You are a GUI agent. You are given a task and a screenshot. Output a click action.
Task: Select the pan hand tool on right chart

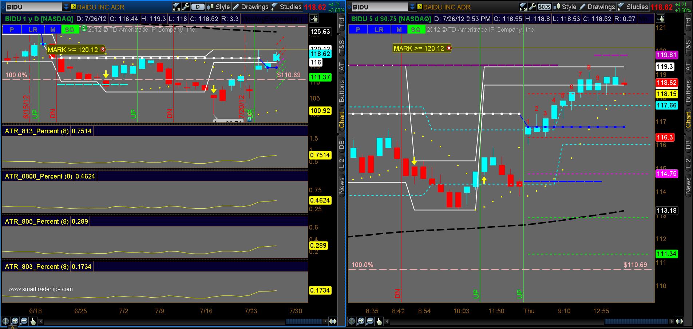point(379,321)
